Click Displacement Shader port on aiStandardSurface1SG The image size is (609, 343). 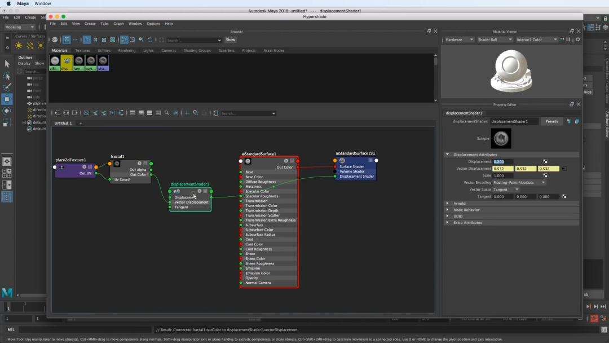tap(335, 177)
